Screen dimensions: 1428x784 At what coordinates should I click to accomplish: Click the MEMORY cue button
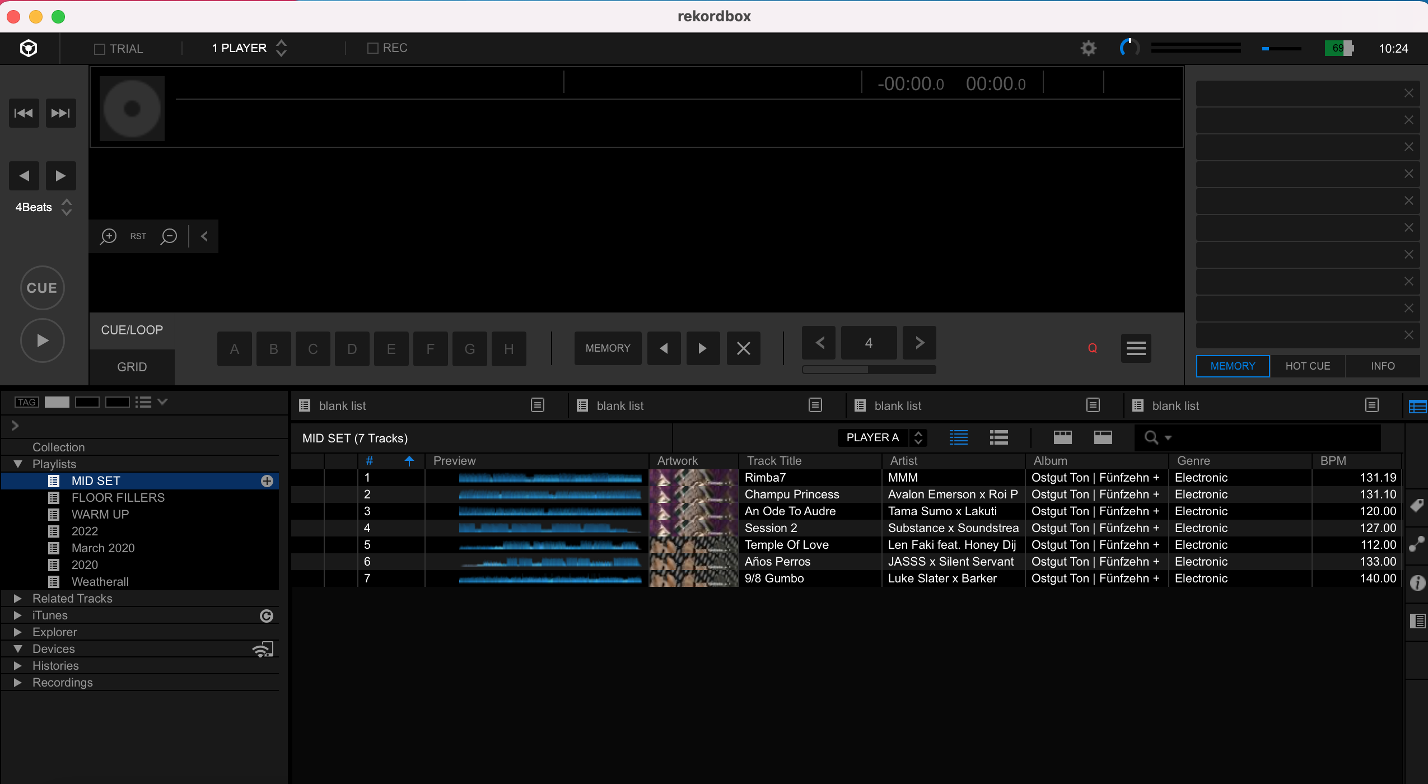click(608, 348)
